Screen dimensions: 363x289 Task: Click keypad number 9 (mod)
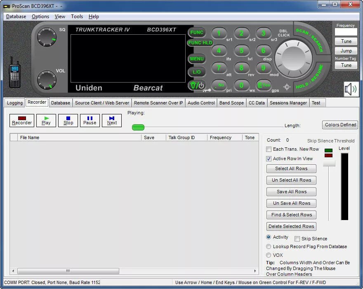pos(263,68)
